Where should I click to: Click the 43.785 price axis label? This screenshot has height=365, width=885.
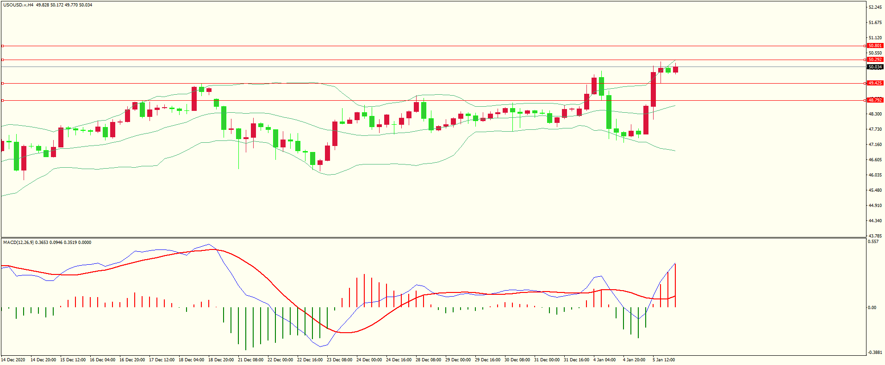[x=875, y=236]
